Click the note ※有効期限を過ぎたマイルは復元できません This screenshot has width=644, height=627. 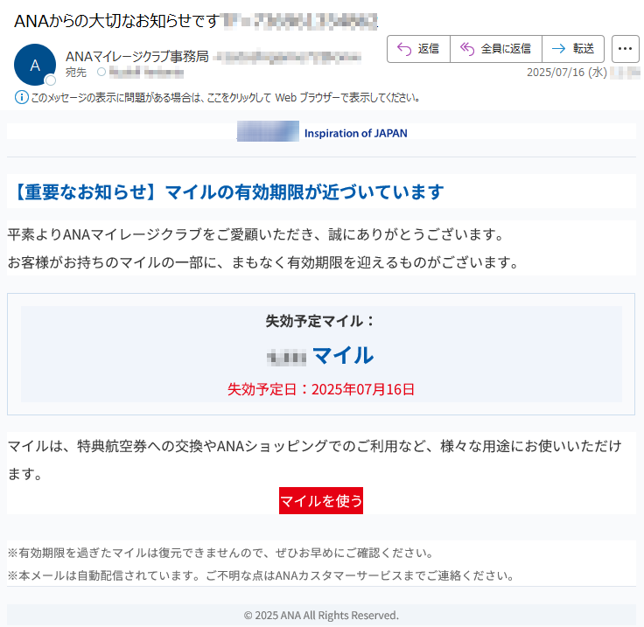pyautogui.click(x=220, y=553)
